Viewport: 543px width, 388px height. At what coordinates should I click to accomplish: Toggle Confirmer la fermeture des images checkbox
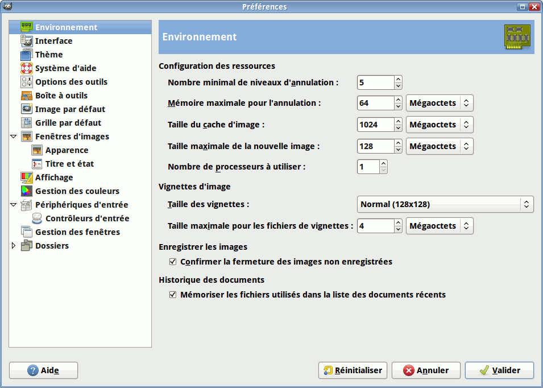pos(173,262)
